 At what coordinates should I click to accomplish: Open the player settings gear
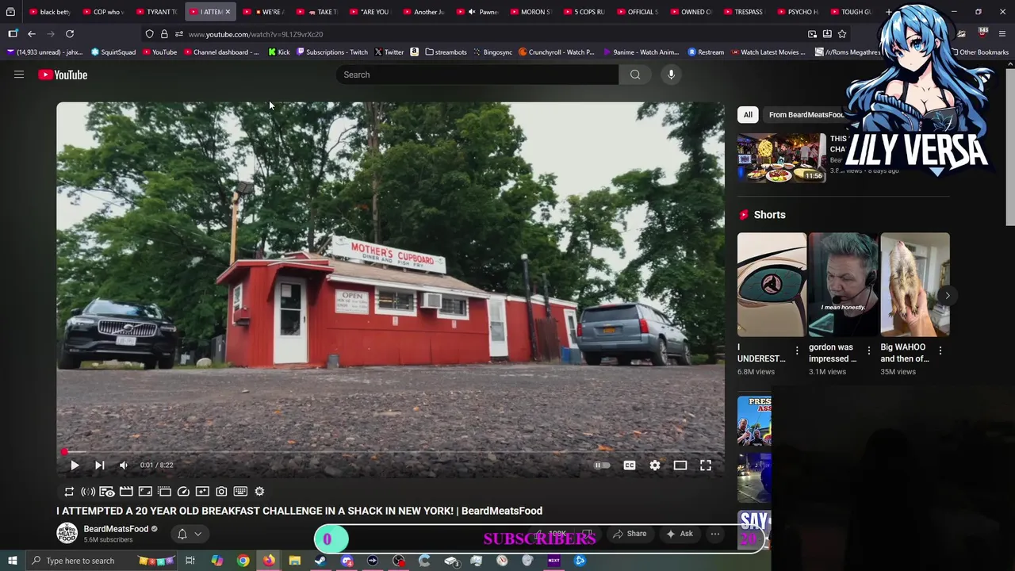pyautogui.click(x=655, y=466)
